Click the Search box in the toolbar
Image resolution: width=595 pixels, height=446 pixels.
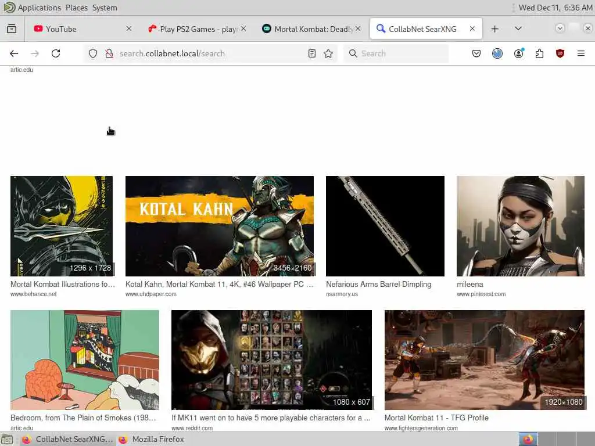coord(396,53)
